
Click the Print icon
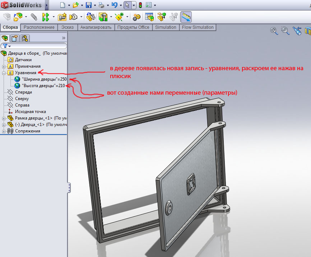tap(102, 5)
